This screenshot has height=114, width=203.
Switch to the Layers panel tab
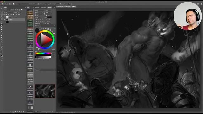pos(5,7)
